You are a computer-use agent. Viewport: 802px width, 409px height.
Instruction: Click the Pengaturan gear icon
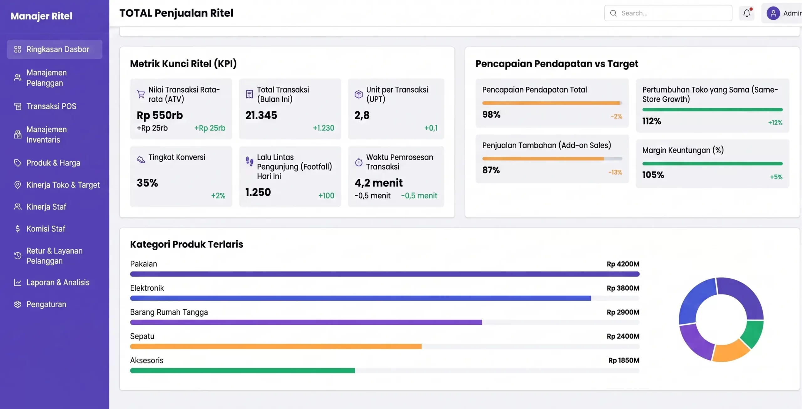pos(18,304)
